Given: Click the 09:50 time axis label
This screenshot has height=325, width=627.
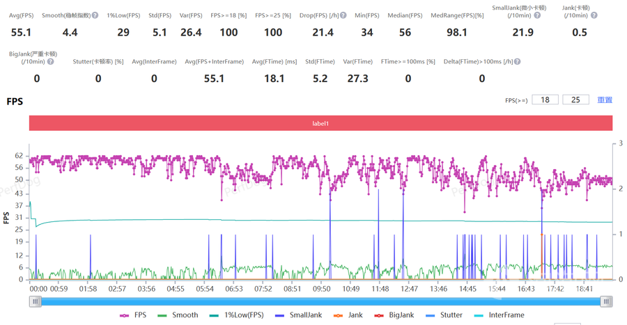Looking at the screenshot, I should 321,289.
